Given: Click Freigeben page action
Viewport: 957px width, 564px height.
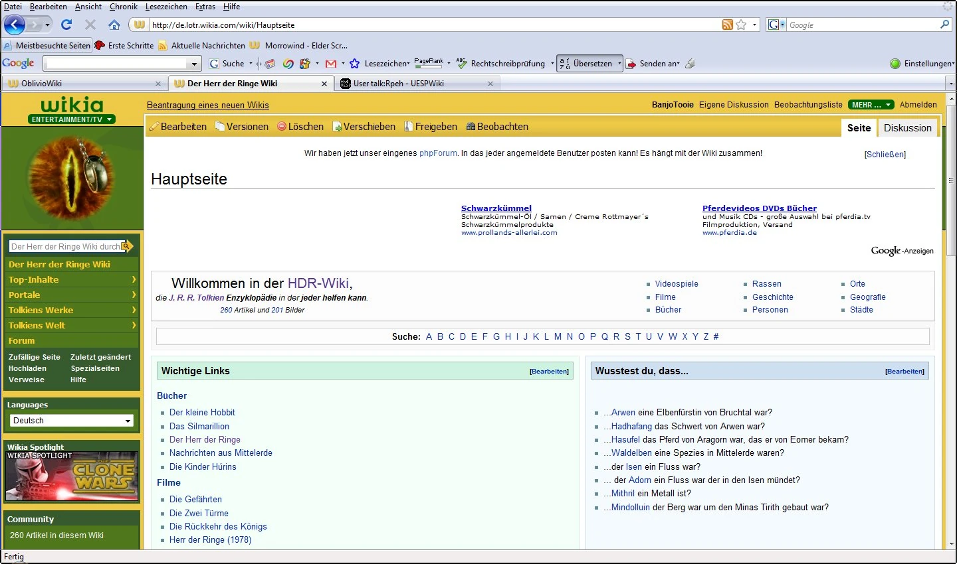Looking at the screenshot, I should pyautogui.click(x=431, y=127).
